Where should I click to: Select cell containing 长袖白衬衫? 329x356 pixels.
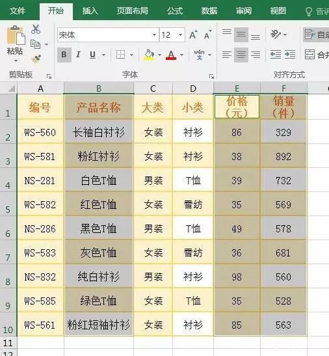tap(99, 132)
